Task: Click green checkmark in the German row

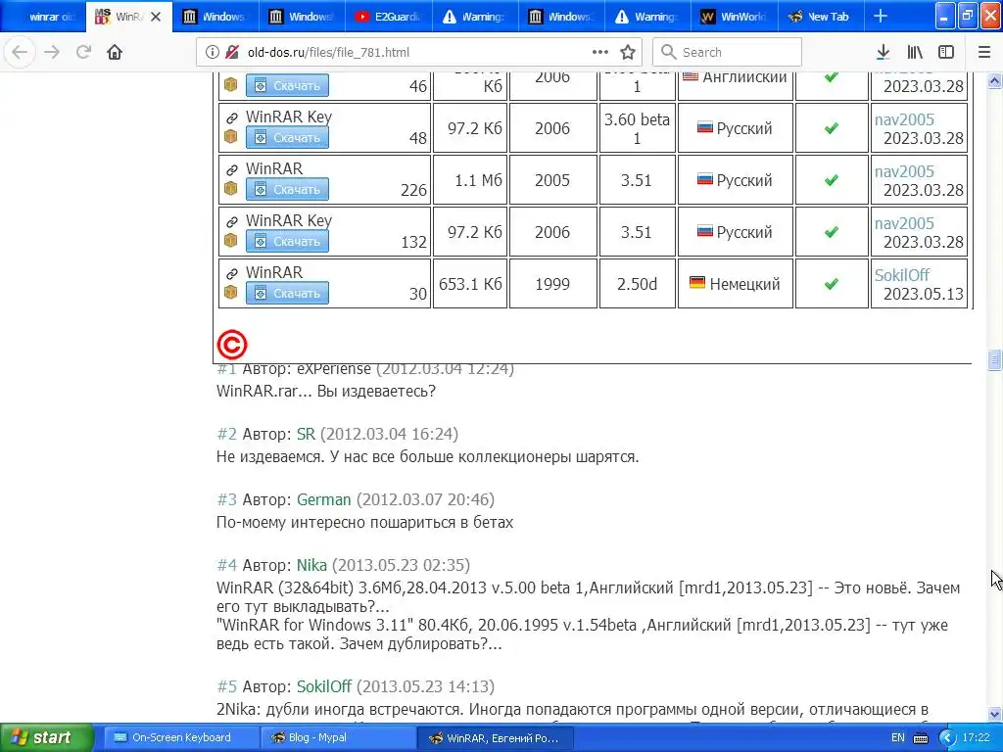Action: click(831, 283)
